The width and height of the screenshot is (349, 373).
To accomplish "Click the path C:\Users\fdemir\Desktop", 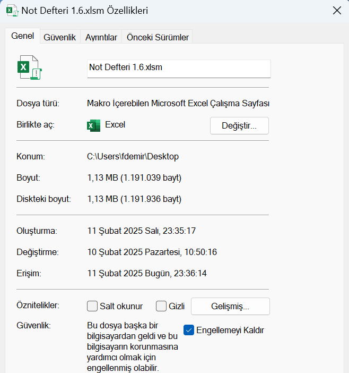I will [133, 157].
